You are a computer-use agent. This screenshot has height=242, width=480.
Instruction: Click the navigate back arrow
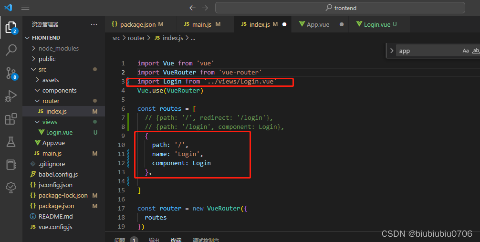(192, 8)
